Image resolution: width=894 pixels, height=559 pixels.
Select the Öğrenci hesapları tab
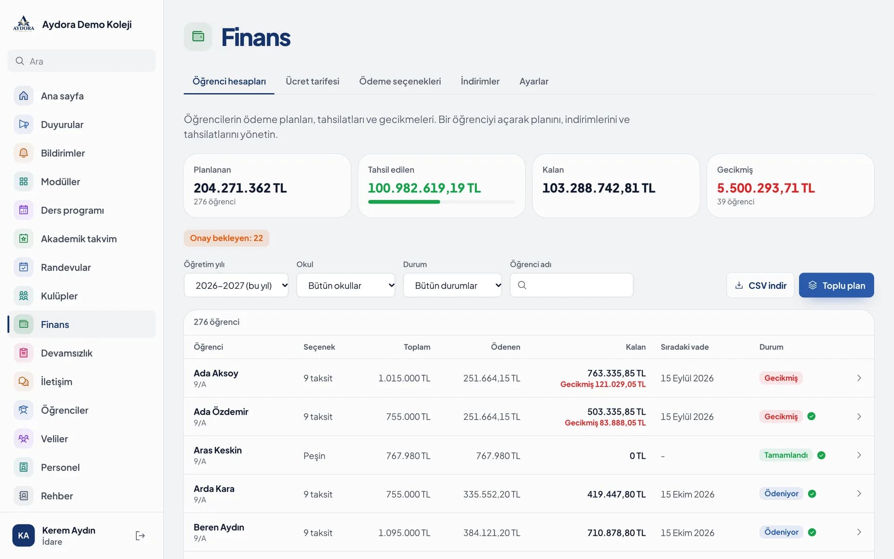coord(229,81)
